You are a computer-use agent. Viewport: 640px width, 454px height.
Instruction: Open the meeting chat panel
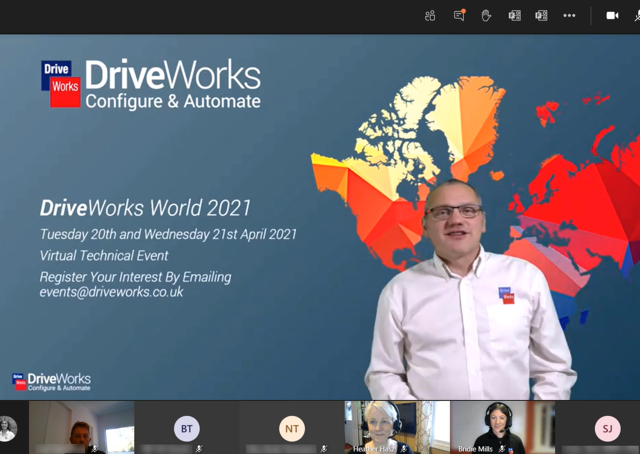458,15
